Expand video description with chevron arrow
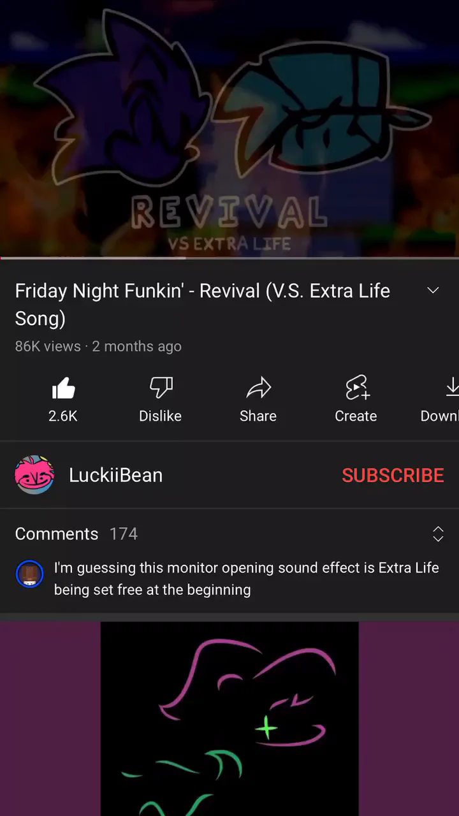 tap(433, 291)
